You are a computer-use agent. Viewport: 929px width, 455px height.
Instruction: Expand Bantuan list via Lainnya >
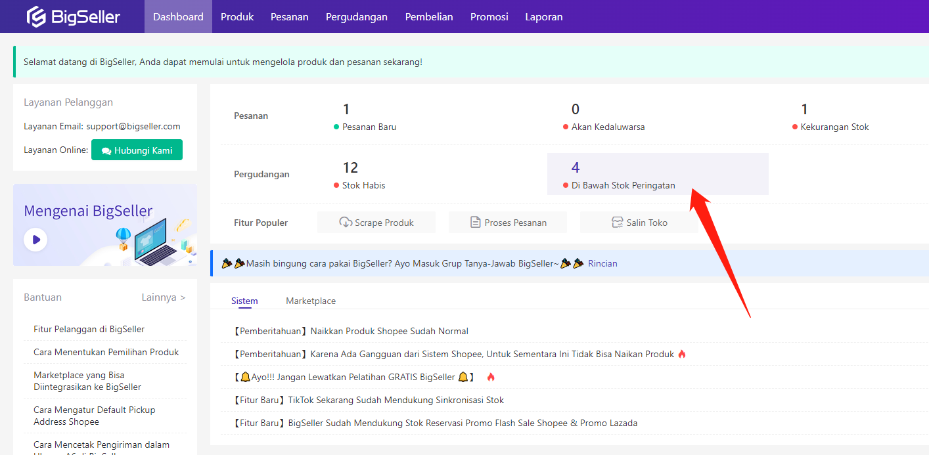point(164,297)
